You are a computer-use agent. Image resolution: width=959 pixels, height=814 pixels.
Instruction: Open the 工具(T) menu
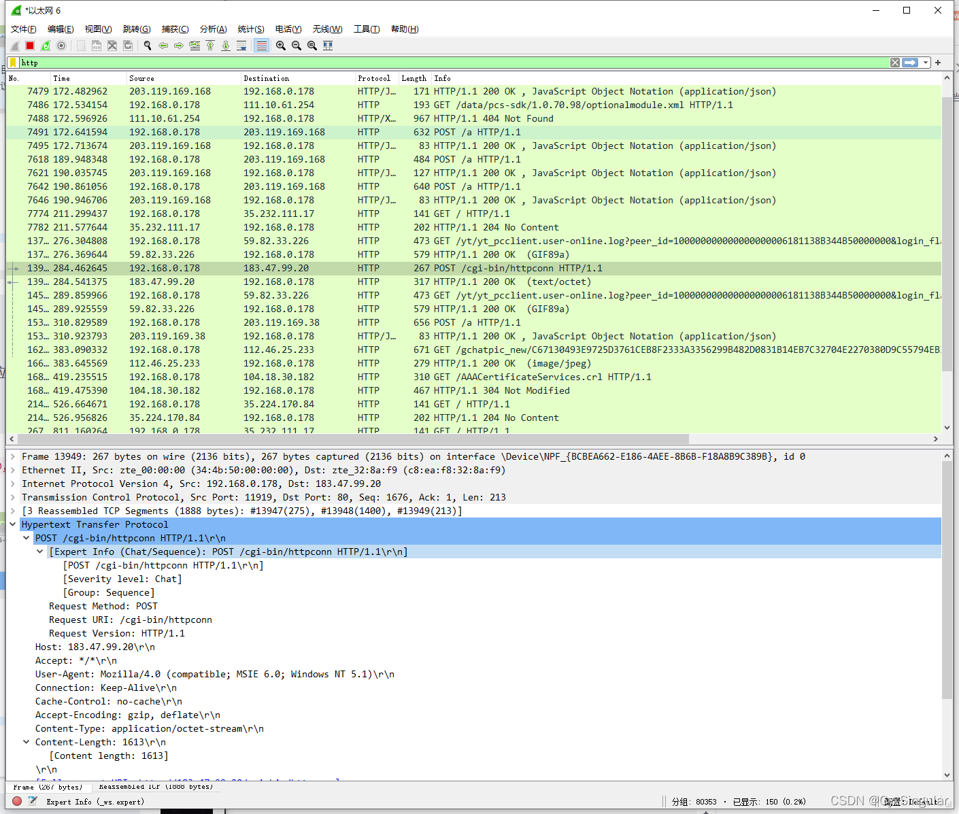[367, 29]
